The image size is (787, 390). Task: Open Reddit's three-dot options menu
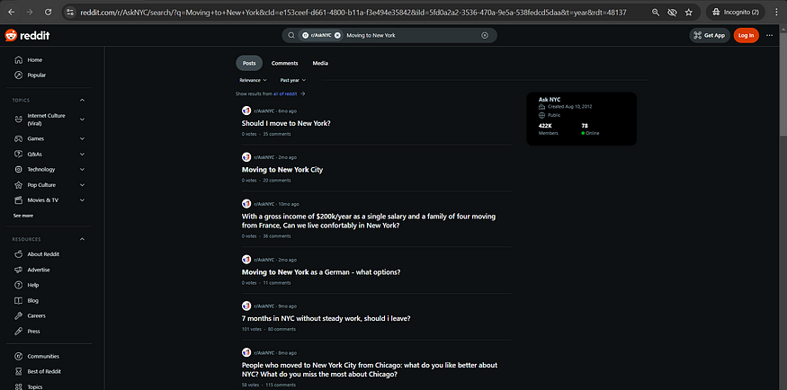770,35
